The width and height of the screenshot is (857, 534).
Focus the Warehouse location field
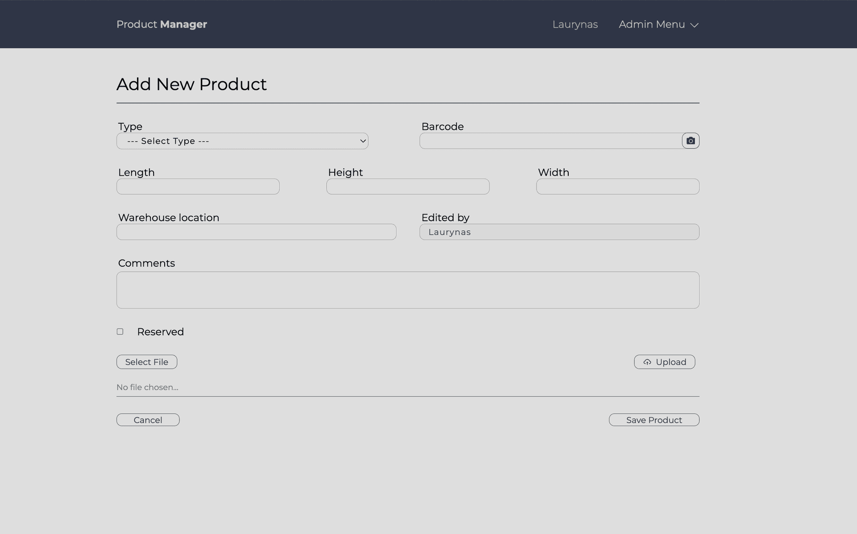coord(256,232)
